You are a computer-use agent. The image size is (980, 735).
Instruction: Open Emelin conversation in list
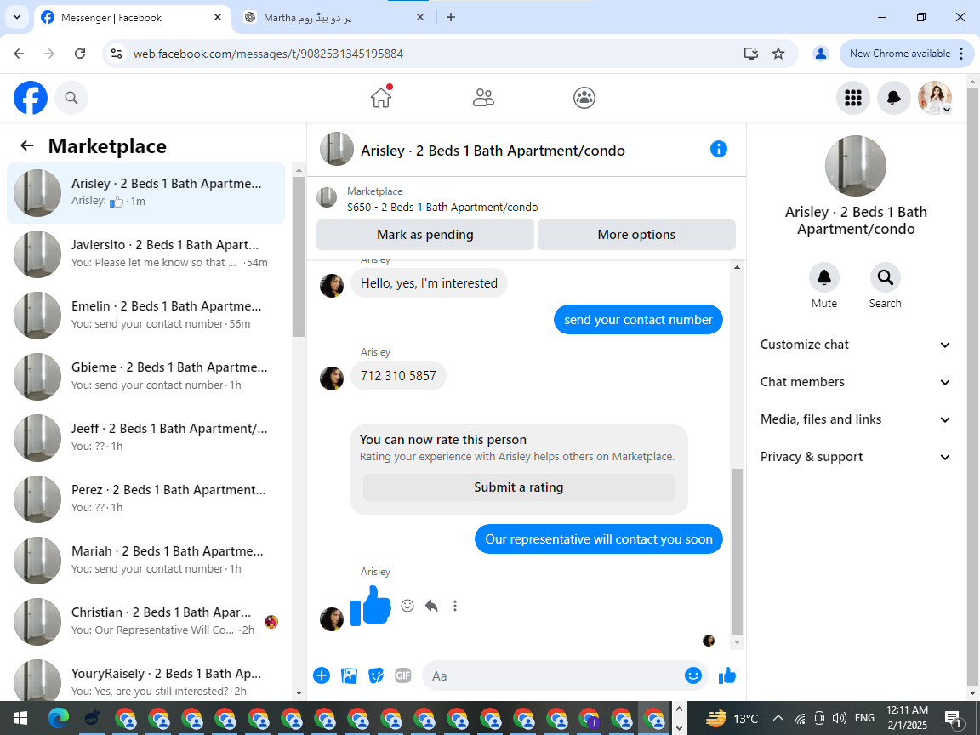[x=145, y=315]
